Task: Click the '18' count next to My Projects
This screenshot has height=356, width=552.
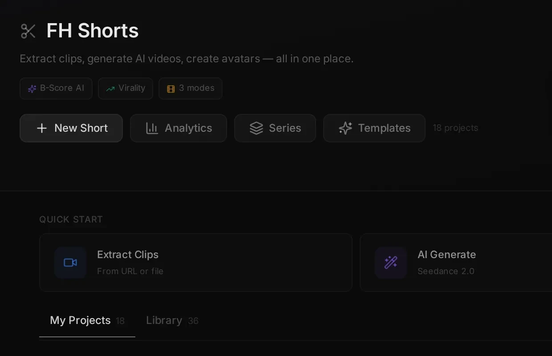Action: [x=120, y=321]
